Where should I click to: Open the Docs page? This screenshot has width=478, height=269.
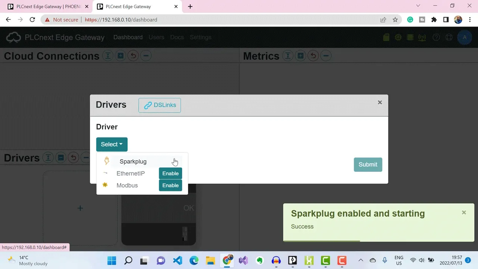click(x=177, y=37)
